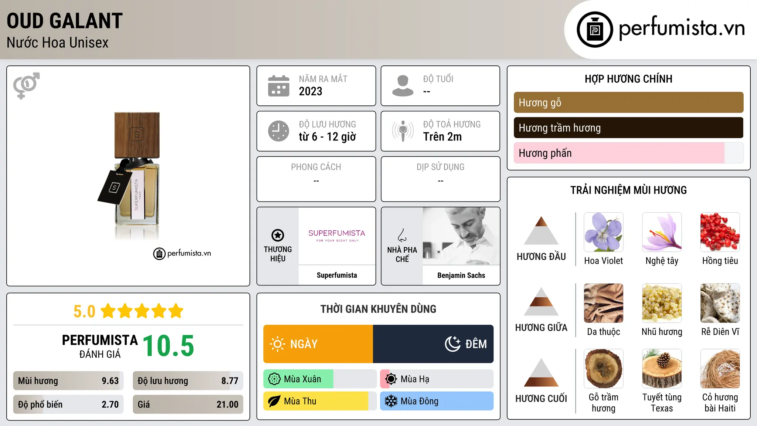Click the OUD GALANT title
This screenshot has height=426, width=757.
(65, 21)
